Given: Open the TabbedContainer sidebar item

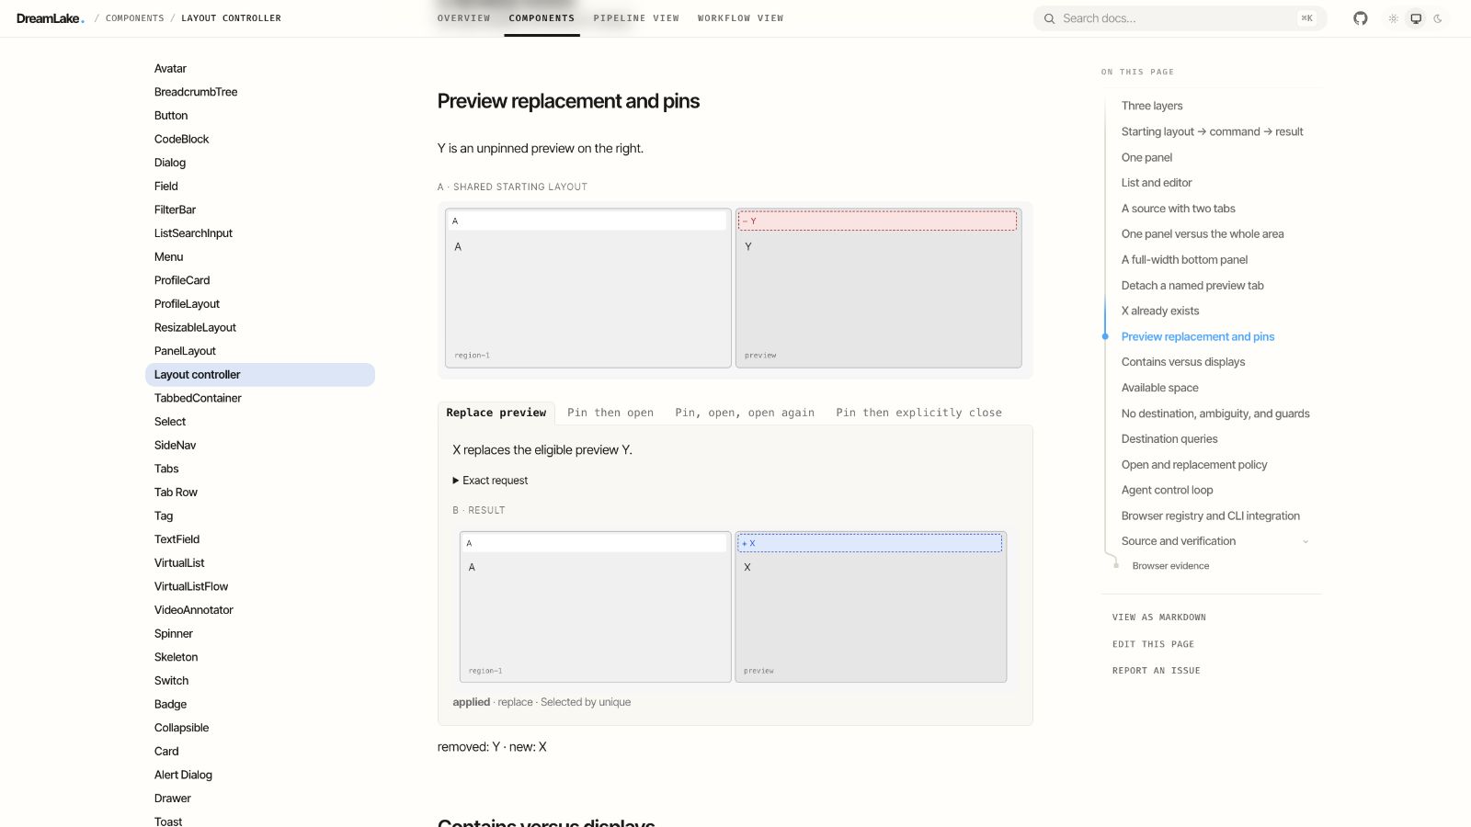Looking at the screenshot, I should [198, 398].
